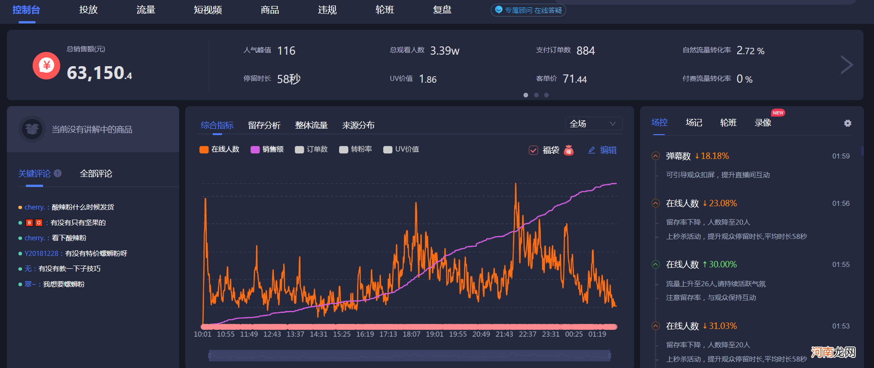Image resolution: width=874 pixels, height=368 pixels.
Task: Click 专属顾问 在线答疑 button
Action: (528, 10)
